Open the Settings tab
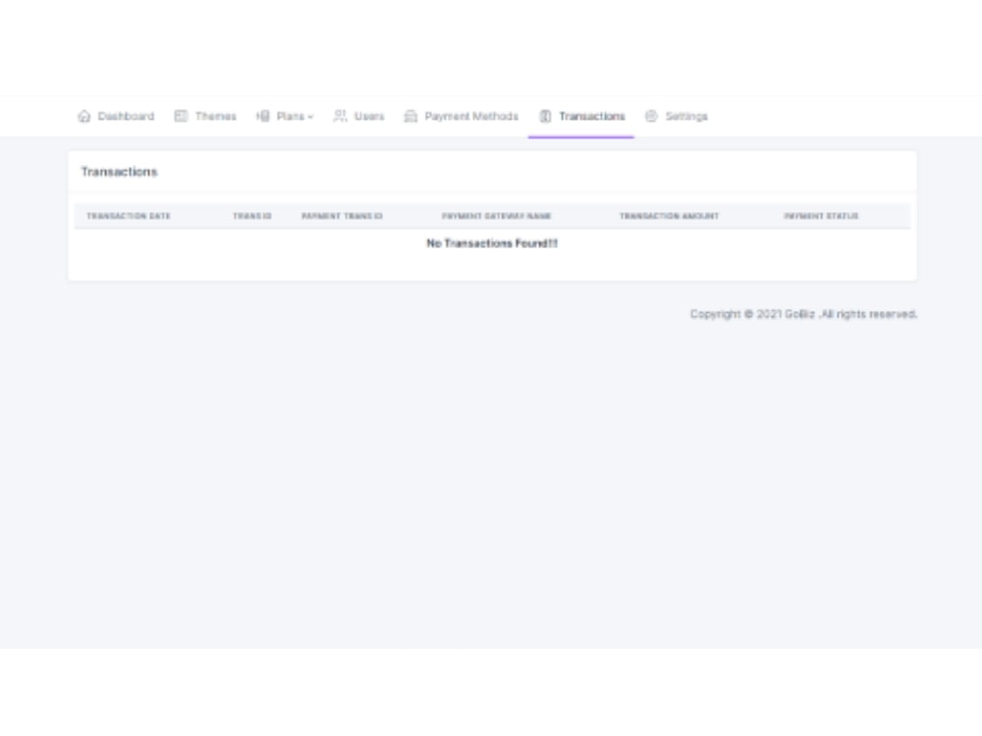 point(677,117)
